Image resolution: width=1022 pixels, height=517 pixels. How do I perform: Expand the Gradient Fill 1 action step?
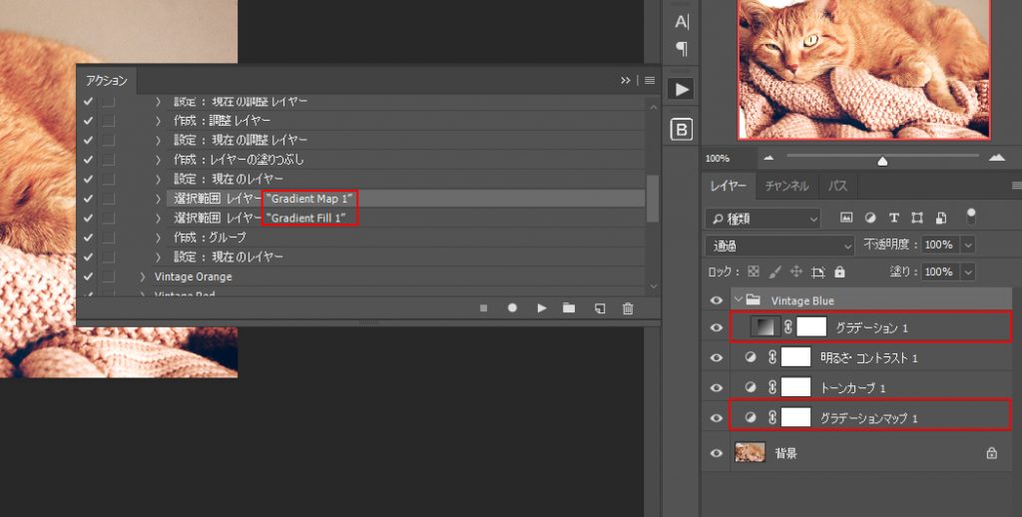tap(158, 218)
